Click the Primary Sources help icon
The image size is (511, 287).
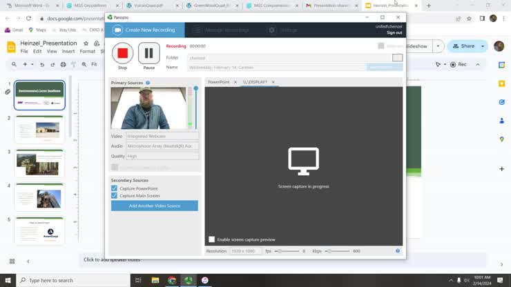(148, 83)
